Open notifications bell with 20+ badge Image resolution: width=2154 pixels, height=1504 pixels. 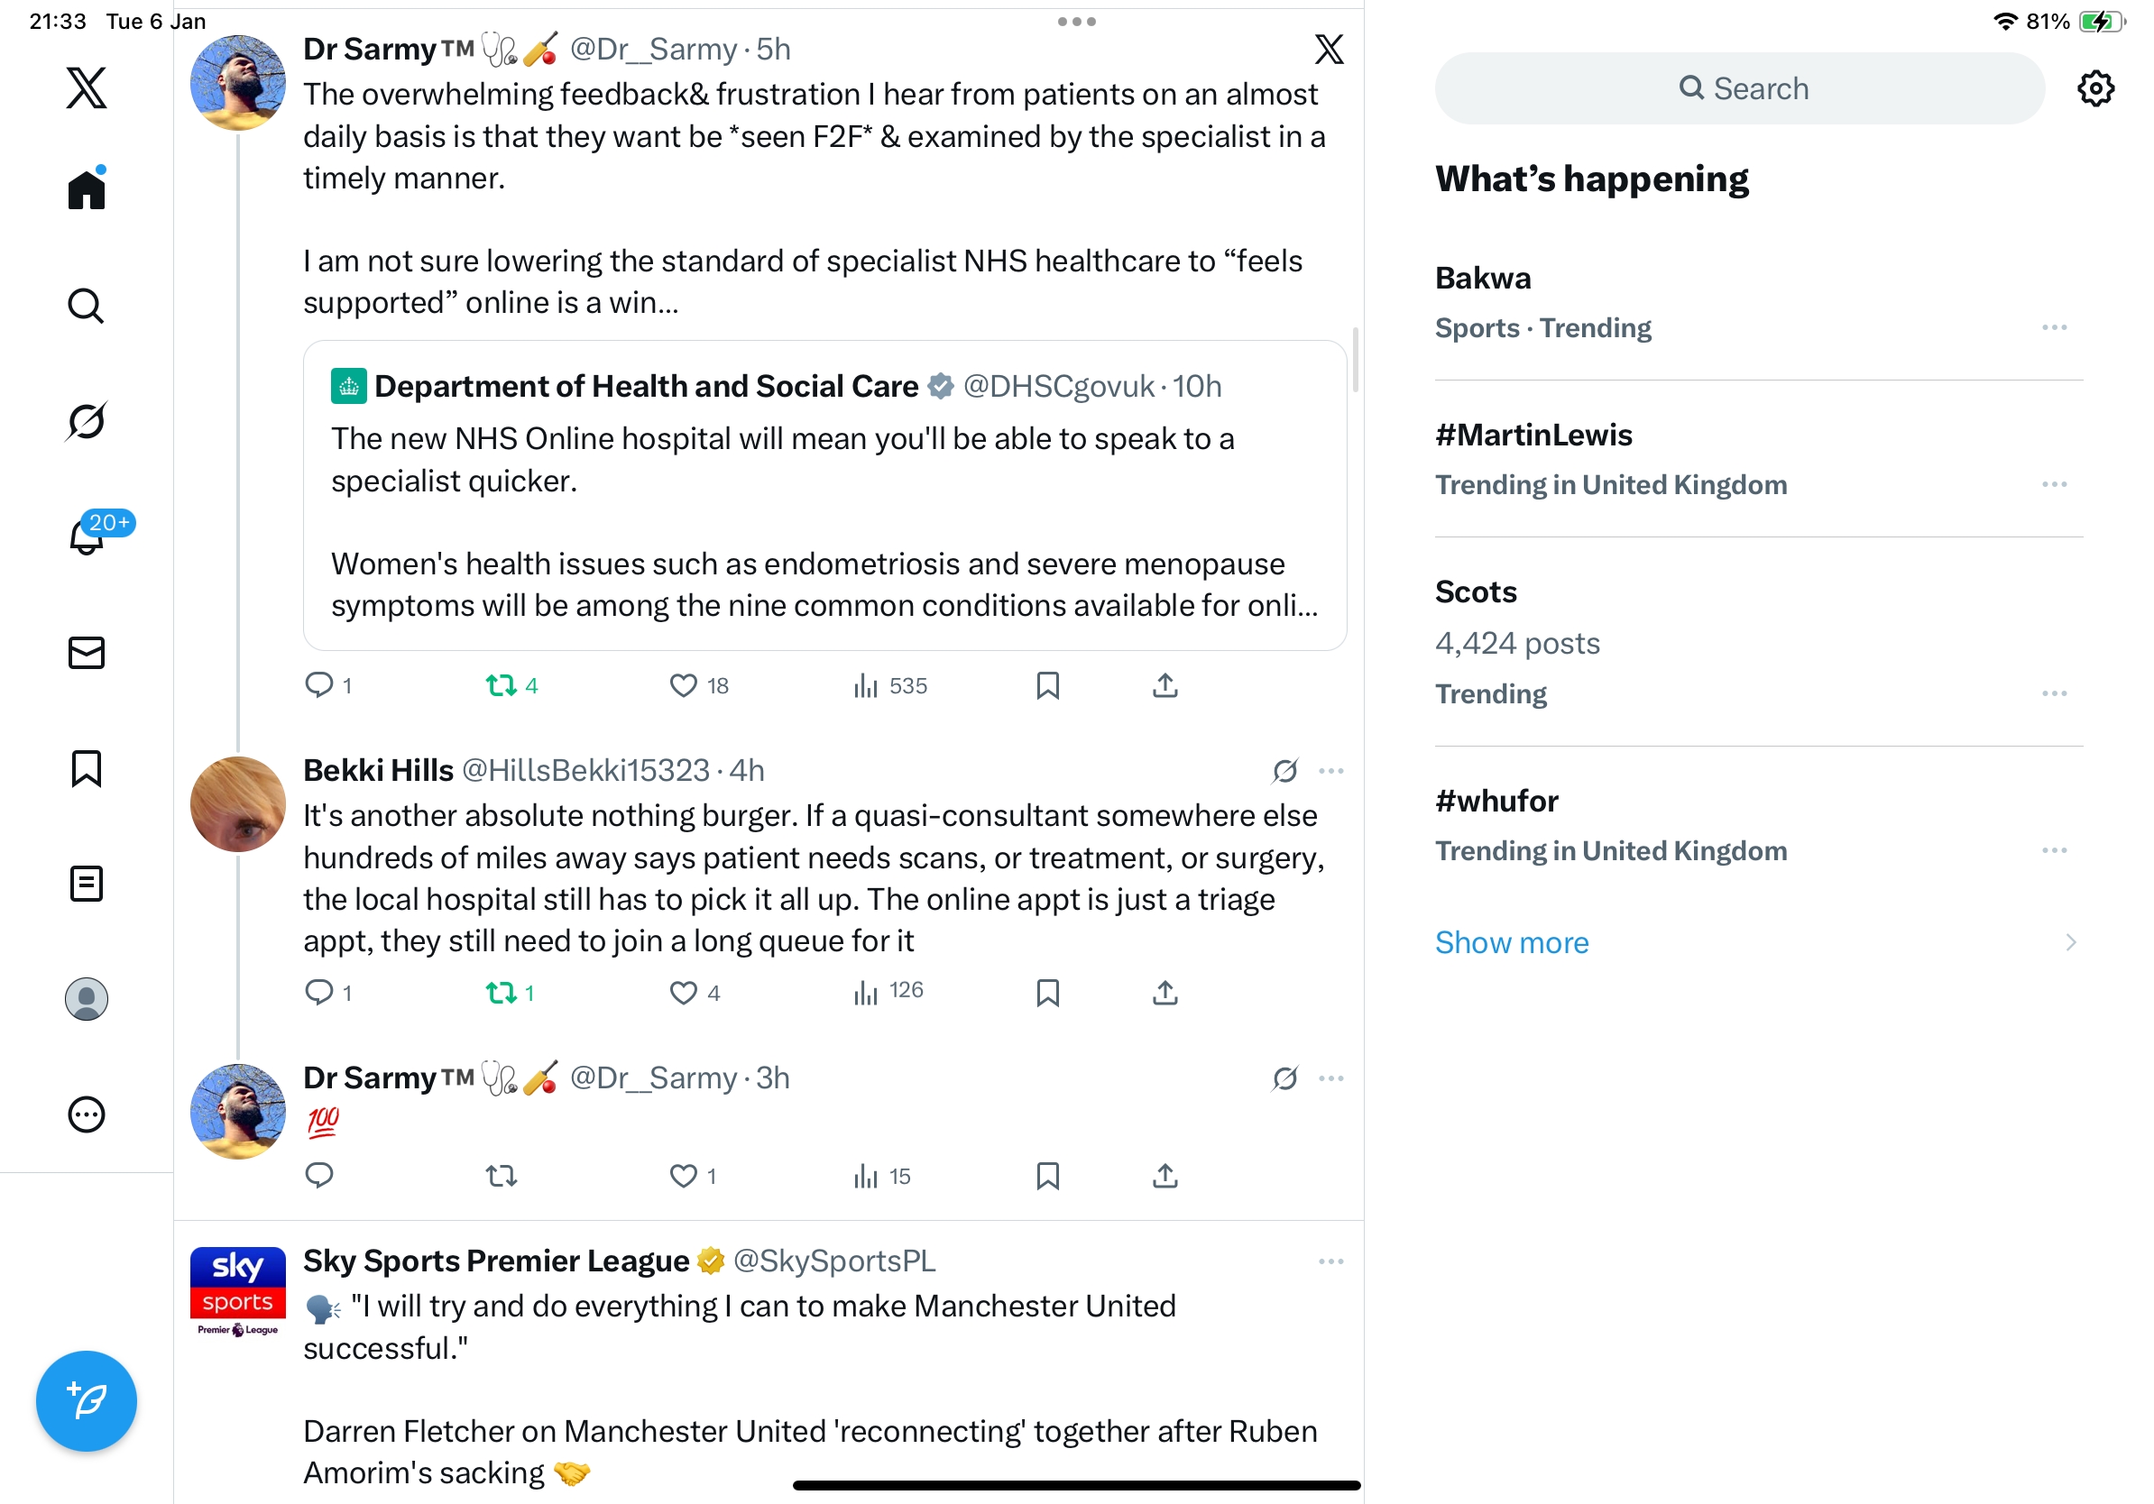[x=87, y=536]
